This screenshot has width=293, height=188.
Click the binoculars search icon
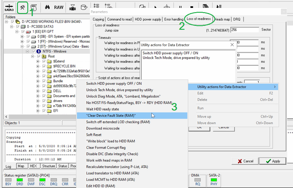click(x=47, y=7)
